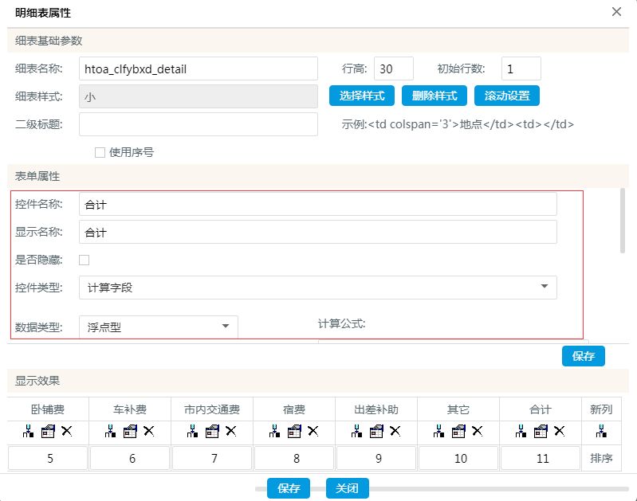Viewport: 637px width, 501px height.
Task: Open 滚动设置 scroll settings
Action: (507, 96)
